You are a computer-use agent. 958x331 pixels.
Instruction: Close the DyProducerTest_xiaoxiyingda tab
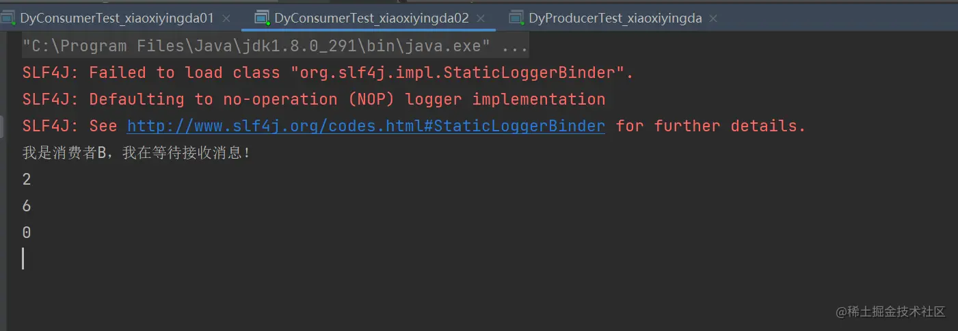point(715,18)
